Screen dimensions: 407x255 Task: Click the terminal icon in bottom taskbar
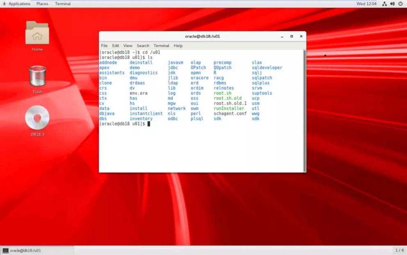pyautogui.click(x=6, y=250)
